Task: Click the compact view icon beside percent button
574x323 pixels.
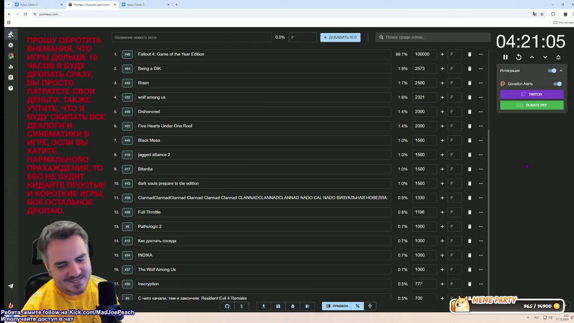Action: pos(370,306)
